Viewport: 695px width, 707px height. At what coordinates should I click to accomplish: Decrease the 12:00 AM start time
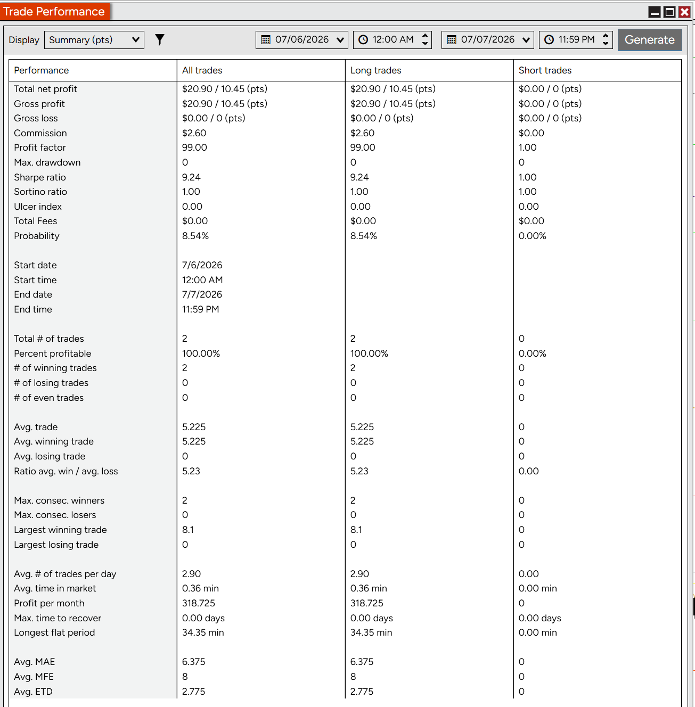coord(425,44)
